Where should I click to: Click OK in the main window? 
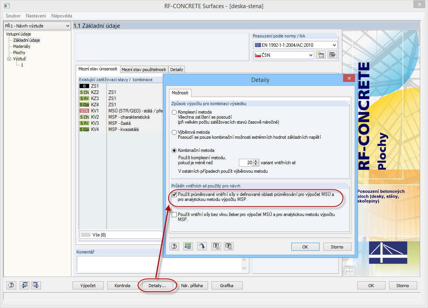(x=371, y=286)
